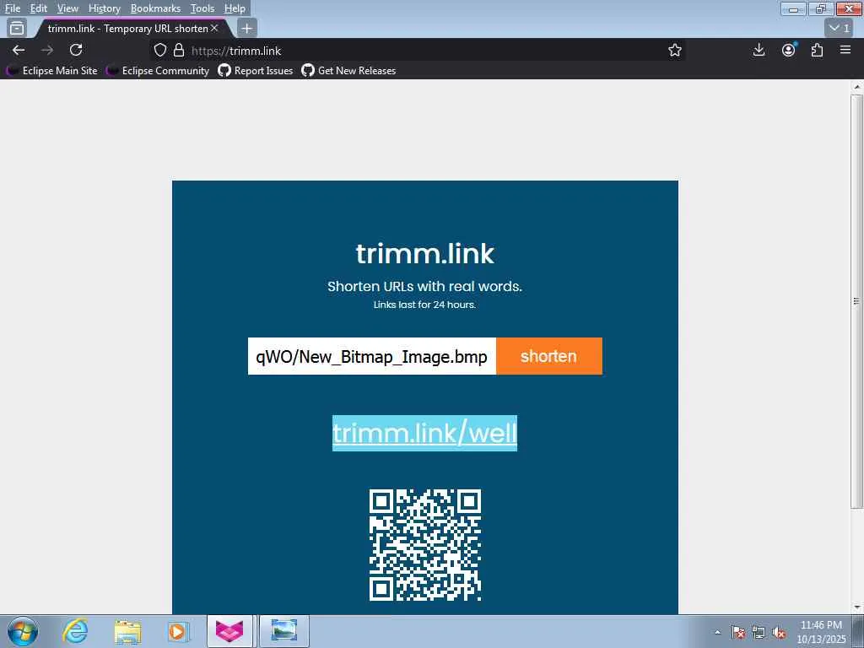Open the account profile icon
The height and width of the screenshot is (648, 864).
(789, 50)
